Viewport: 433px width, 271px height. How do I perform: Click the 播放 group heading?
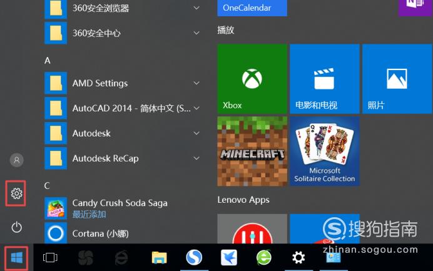click(226, 30)
